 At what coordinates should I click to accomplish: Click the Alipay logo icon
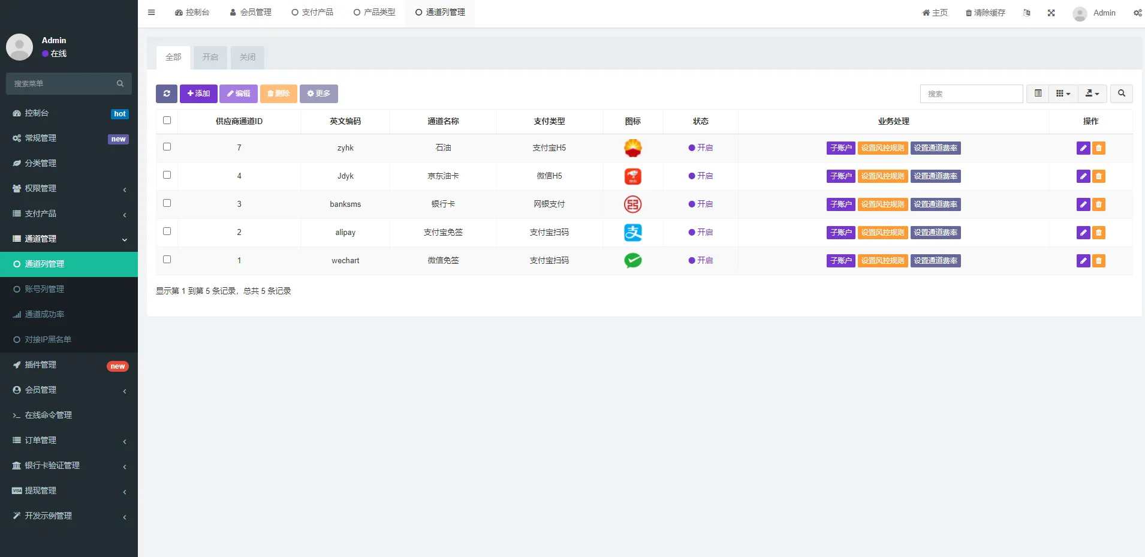click(633, 233)
